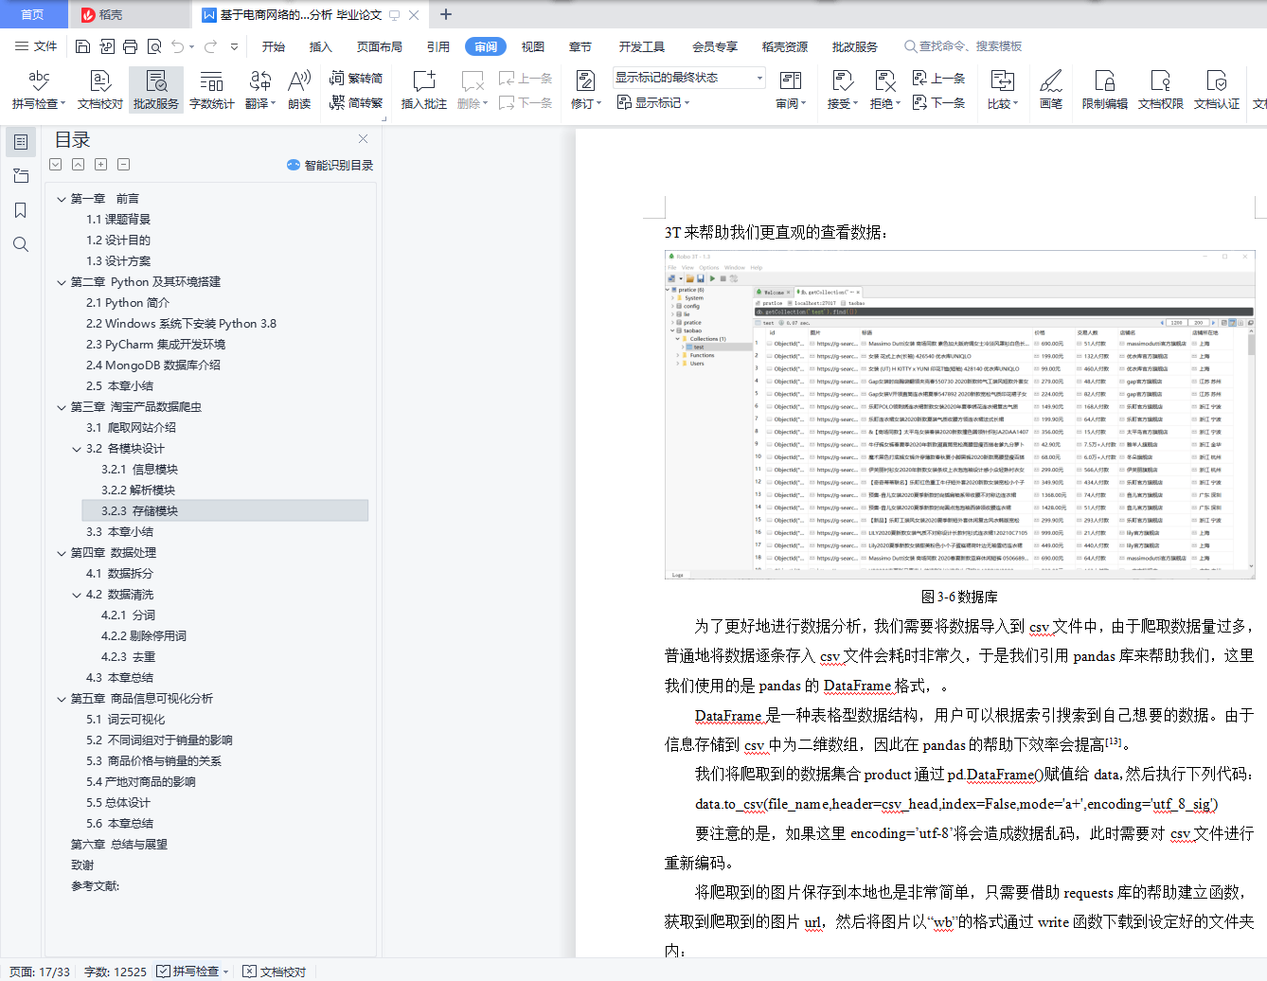
Task: Collapse the 4.2 数据清洗 tree node
Action: pos(77,595)
